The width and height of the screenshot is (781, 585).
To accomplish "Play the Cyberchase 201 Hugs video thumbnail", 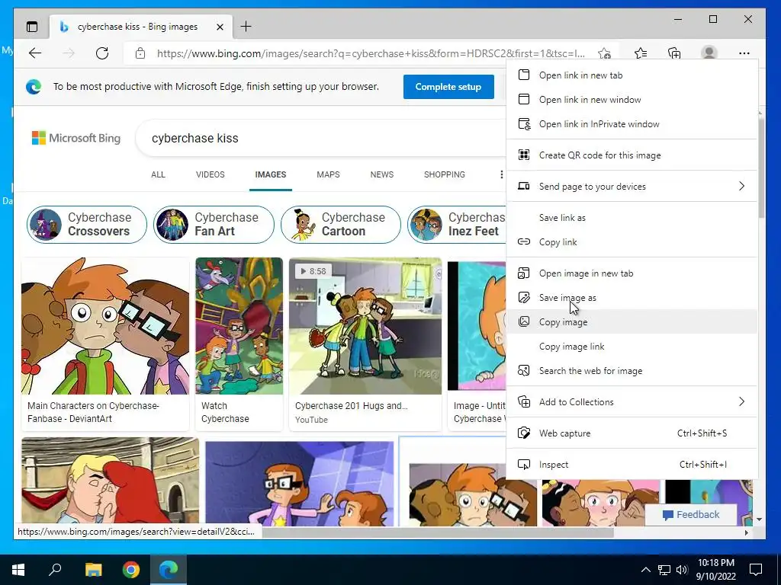I will point(365,326).
